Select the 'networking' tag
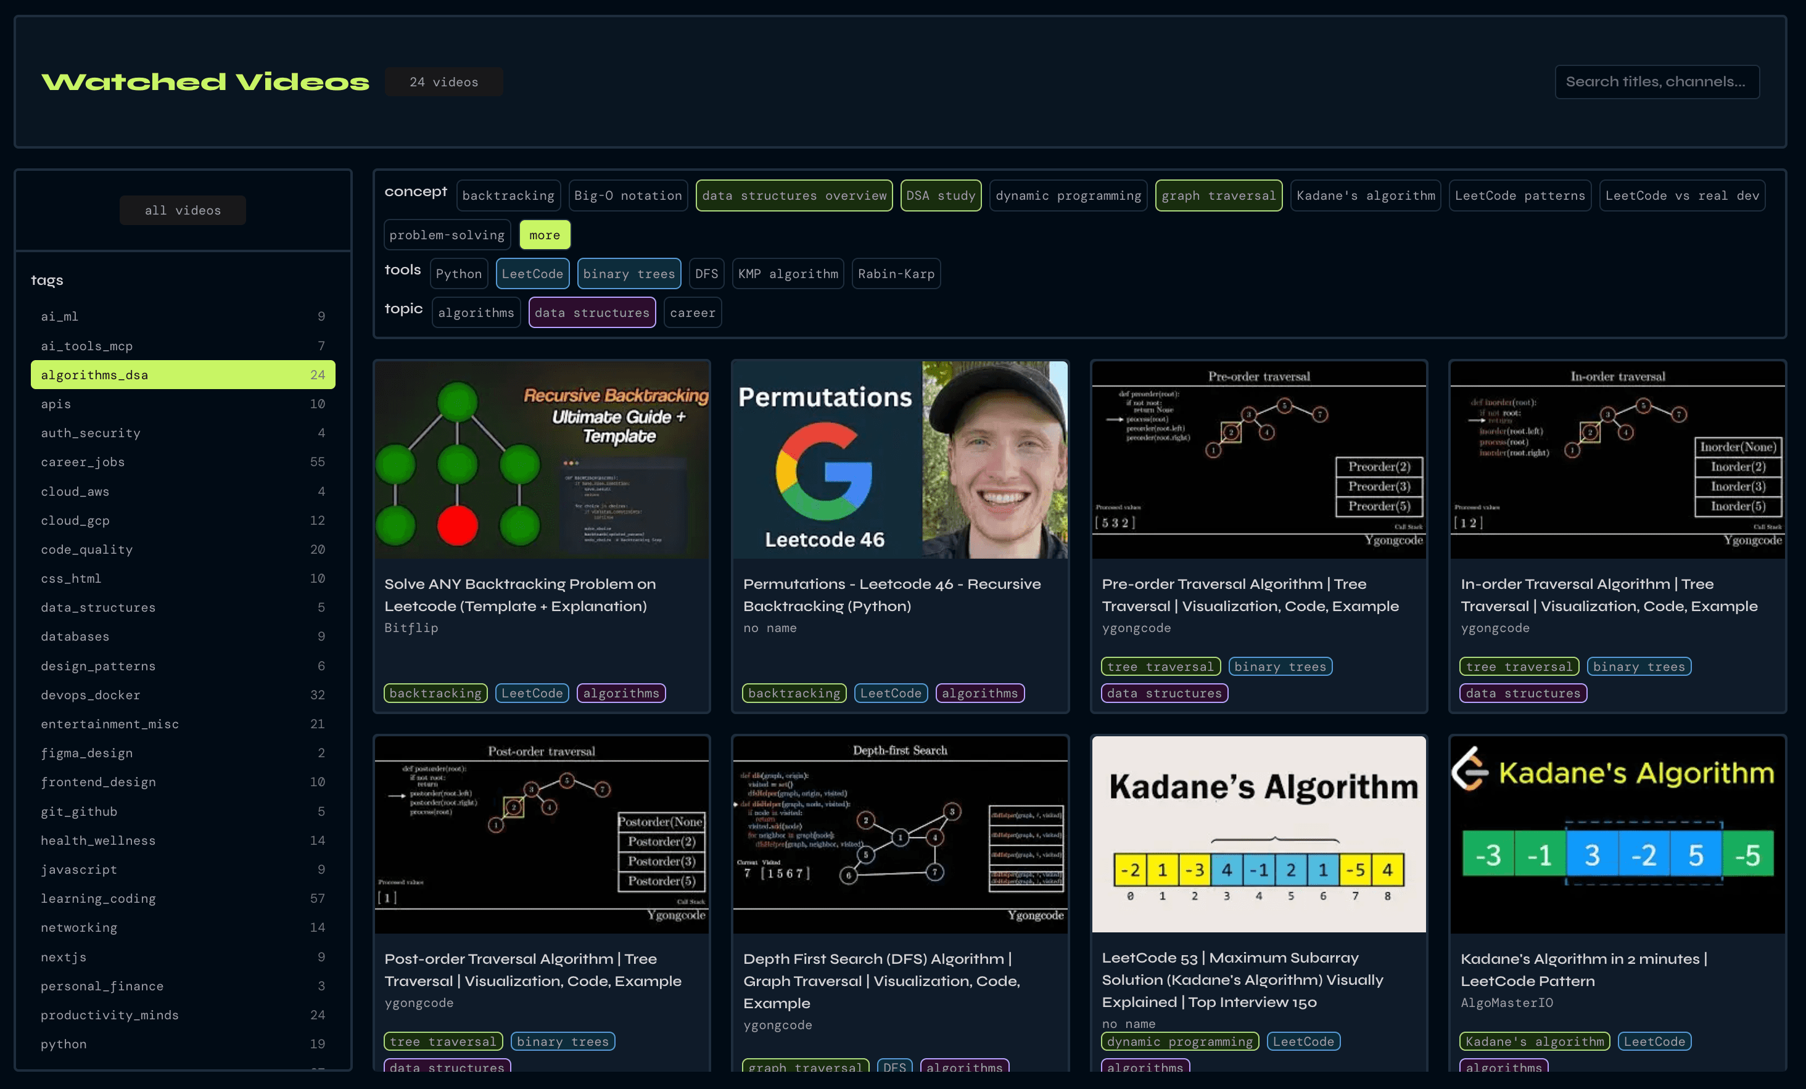1806x1089 pixels. 183,927
